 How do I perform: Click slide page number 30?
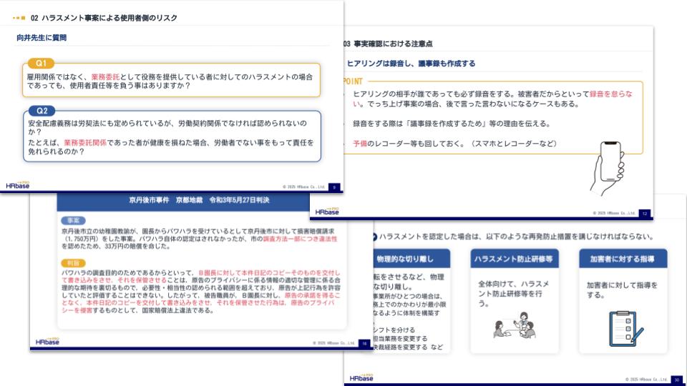(x=676, y=379)
